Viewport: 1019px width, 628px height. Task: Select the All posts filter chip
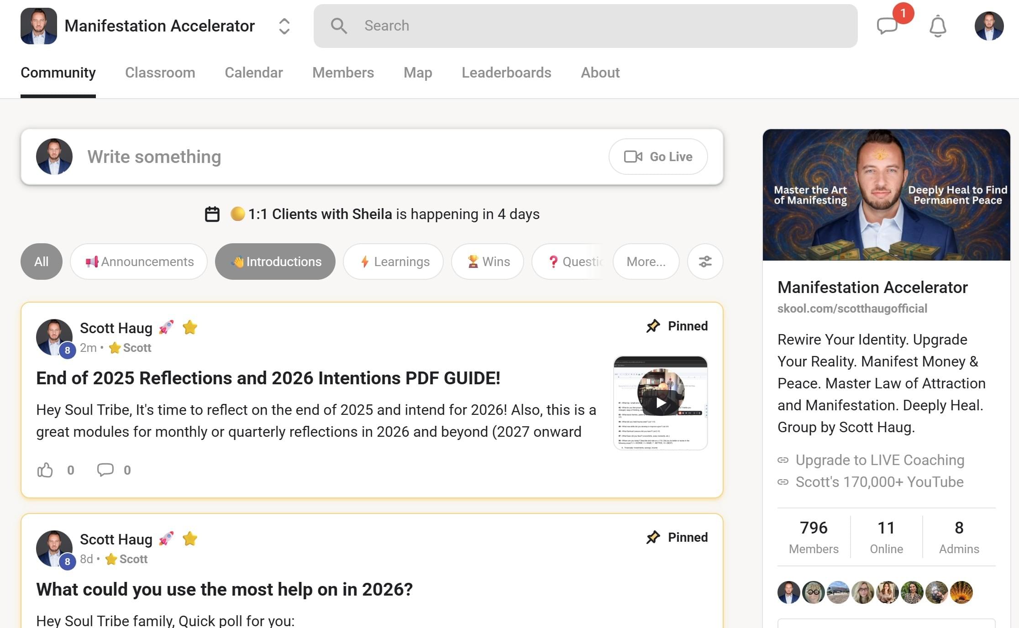41,262
